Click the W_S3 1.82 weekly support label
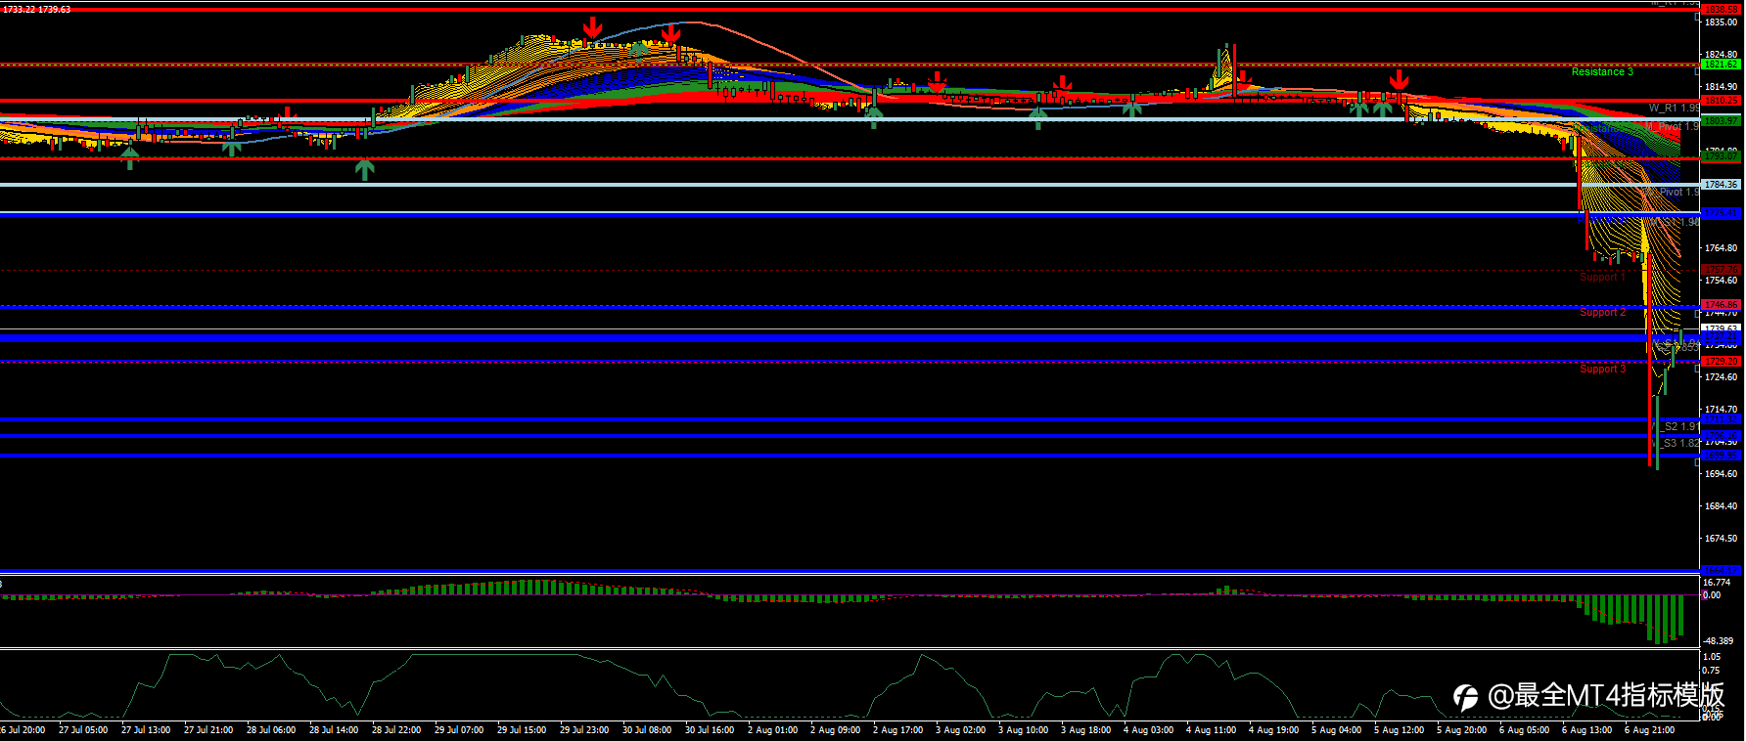 point(1677,444)
